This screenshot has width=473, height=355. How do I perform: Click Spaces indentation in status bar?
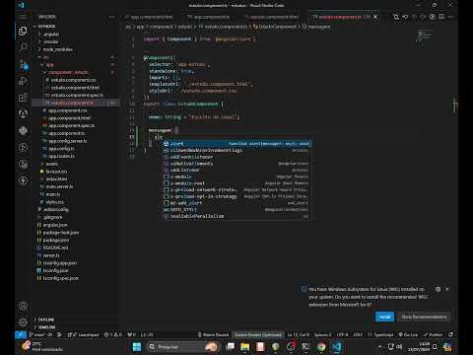(x=322, y=334)
